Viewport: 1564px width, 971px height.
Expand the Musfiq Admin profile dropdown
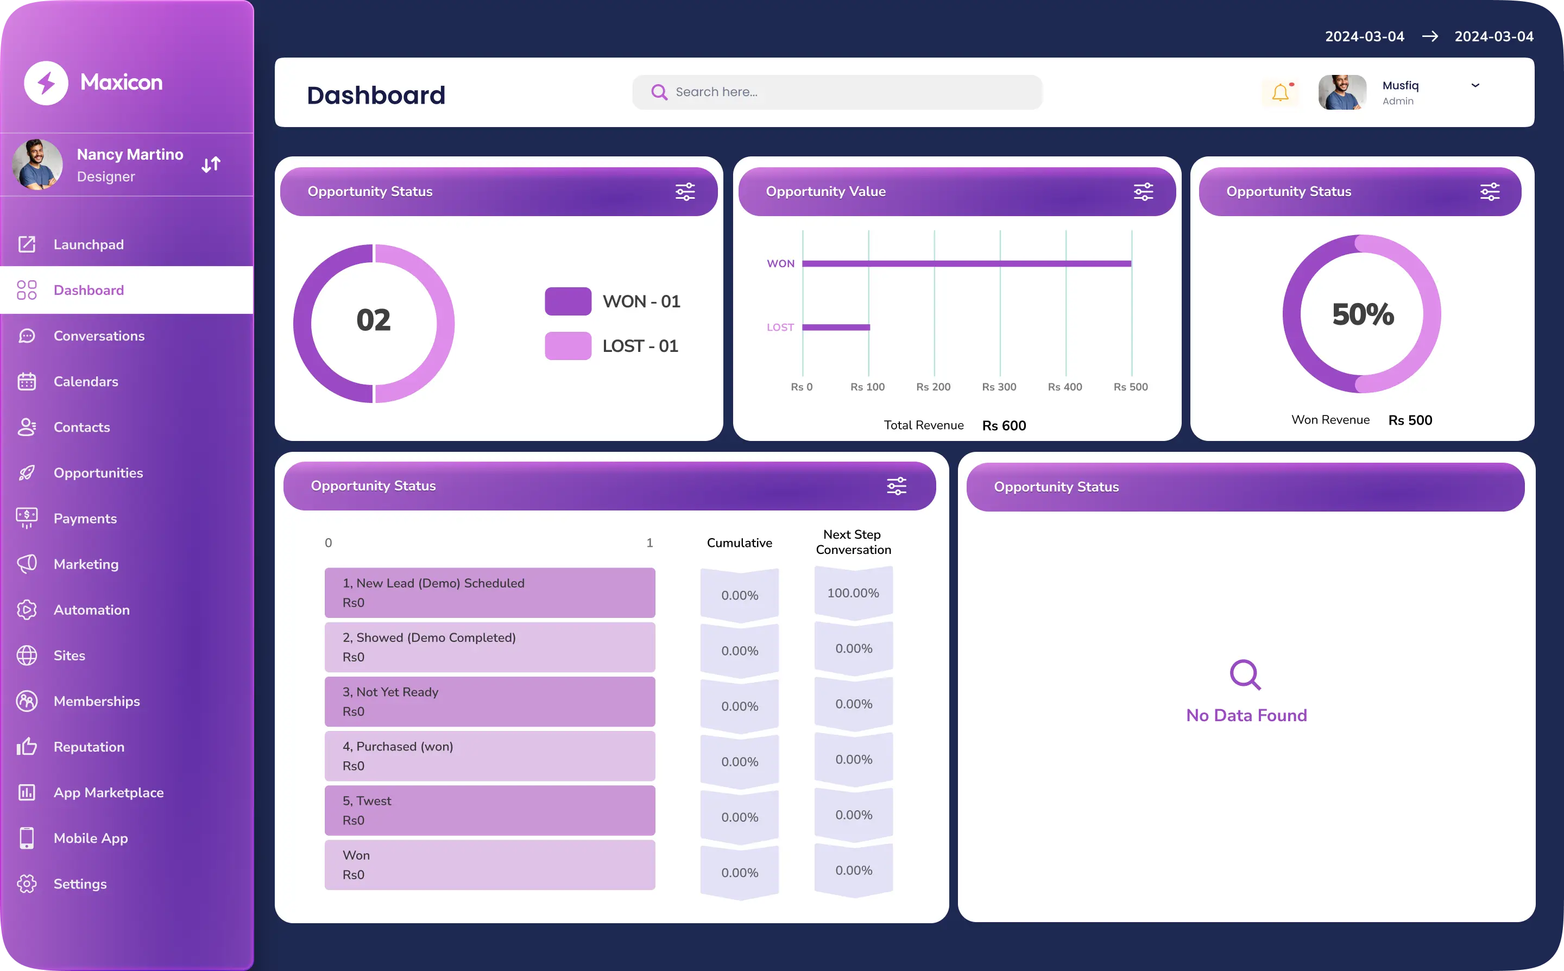coord(1475,85)
